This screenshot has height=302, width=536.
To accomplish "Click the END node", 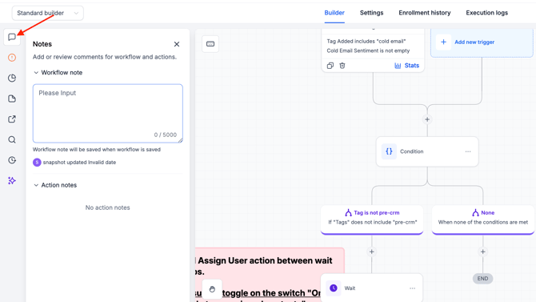I will point(482,279).
